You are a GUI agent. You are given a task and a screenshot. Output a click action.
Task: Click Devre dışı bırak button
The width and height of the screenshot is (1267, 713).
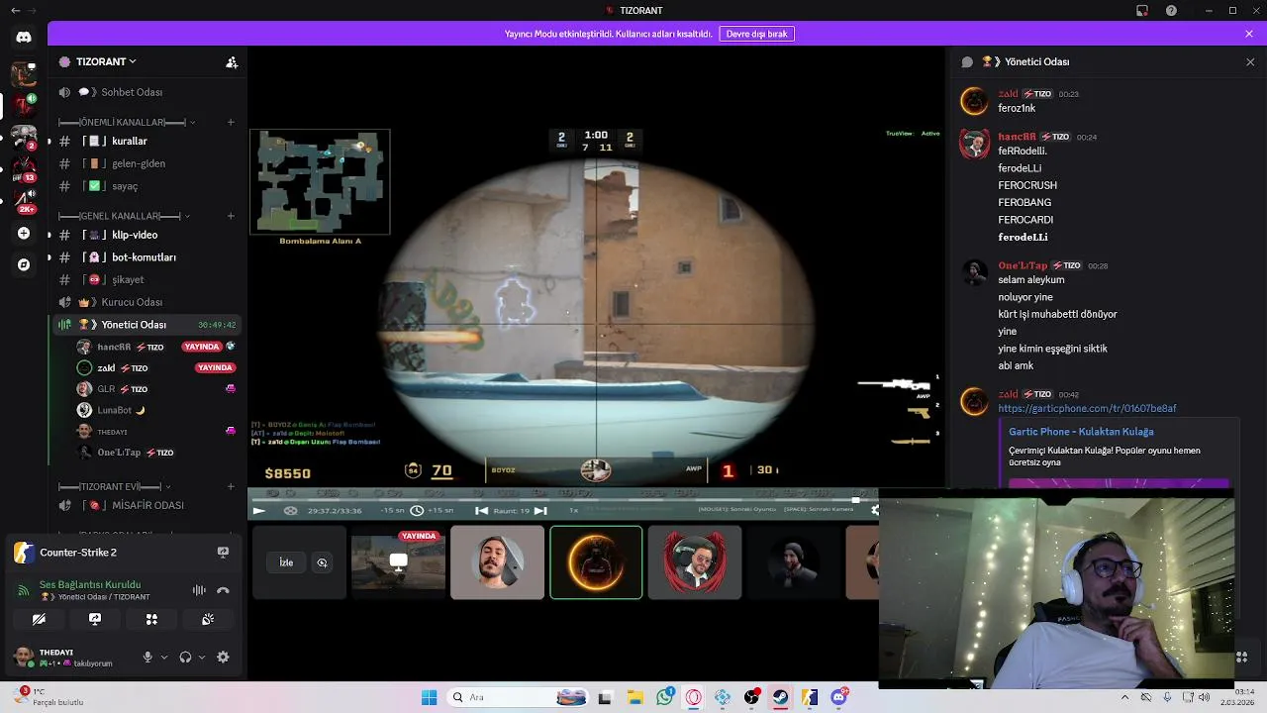tap(757, 34)
